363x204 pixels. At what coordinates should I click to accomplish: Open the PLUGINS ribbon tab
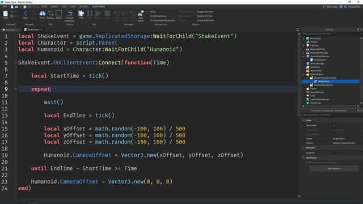83,7
